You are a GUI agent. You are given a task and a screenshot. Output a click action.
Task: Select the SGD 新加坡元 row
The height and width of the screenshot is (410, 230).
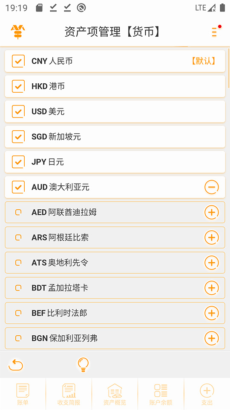[115, 137]
